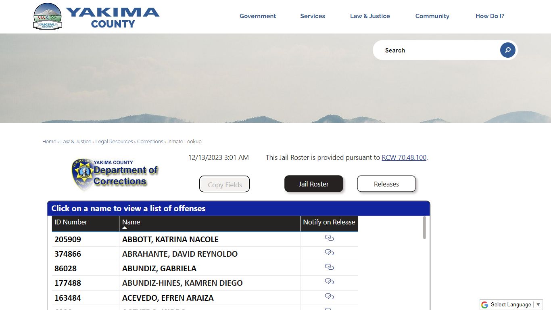This screenshot has height=310, width=551.
Task: Open the Select Language dropdown
Action: pos(516,305)
